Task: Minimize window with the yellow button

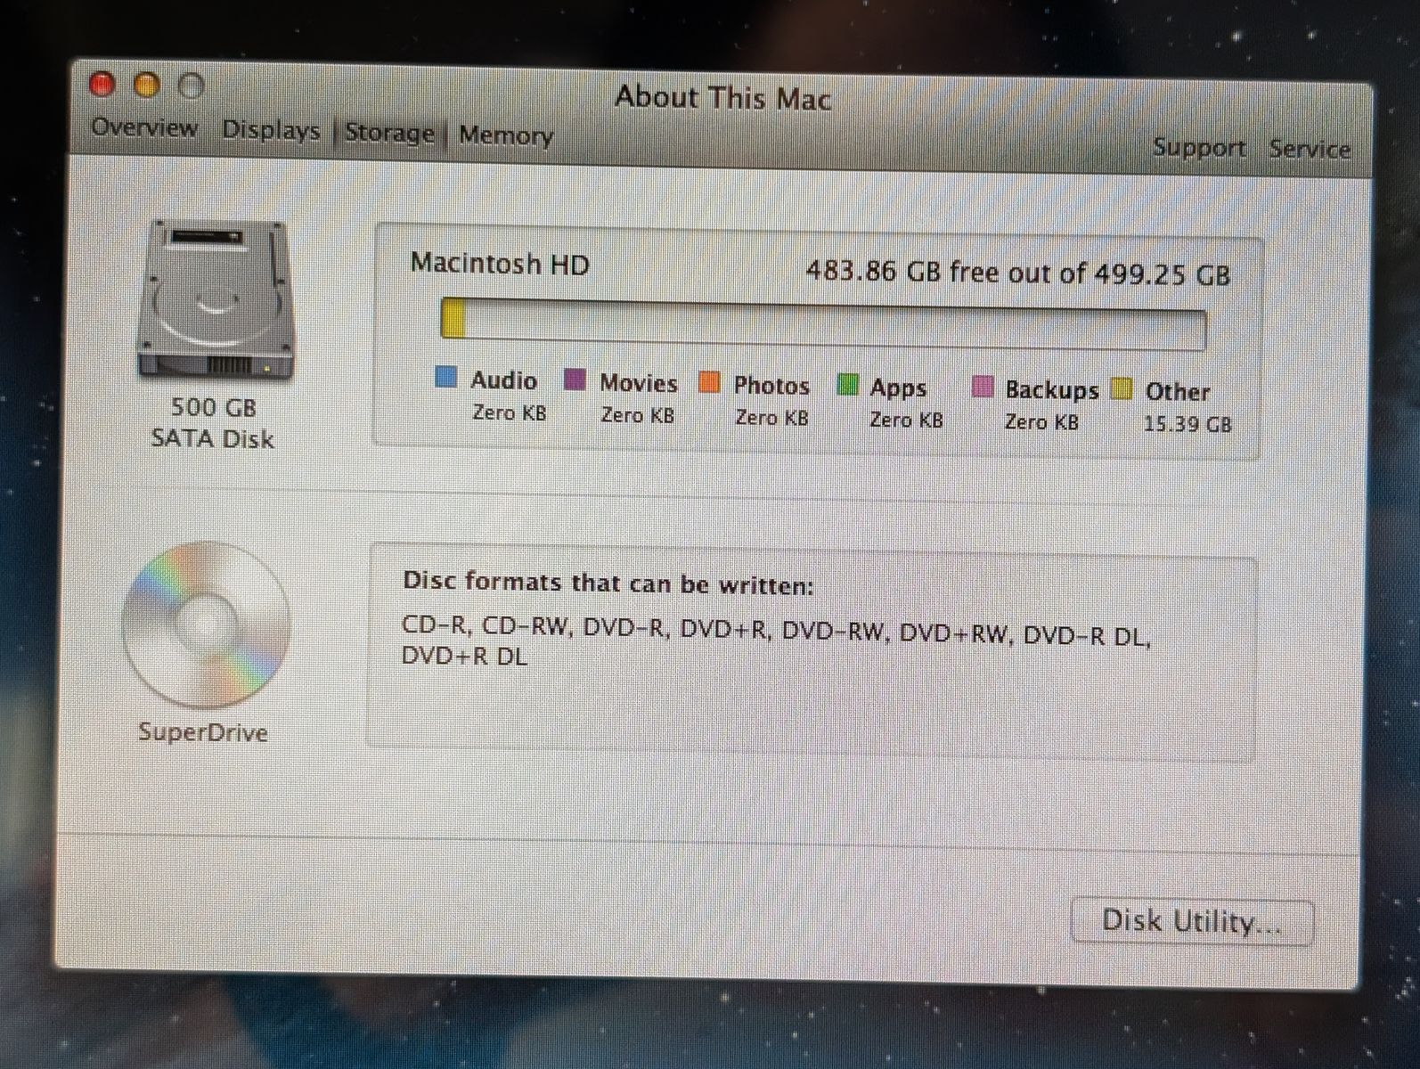Action: point(147,86)
